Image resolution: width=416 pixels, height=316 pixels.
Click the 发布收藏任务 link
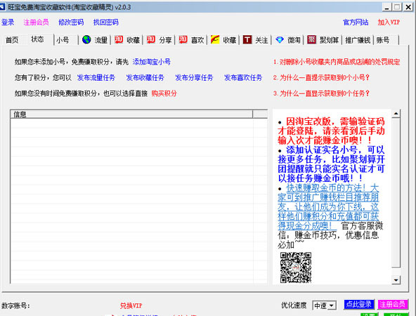click(x=145, y=77)
